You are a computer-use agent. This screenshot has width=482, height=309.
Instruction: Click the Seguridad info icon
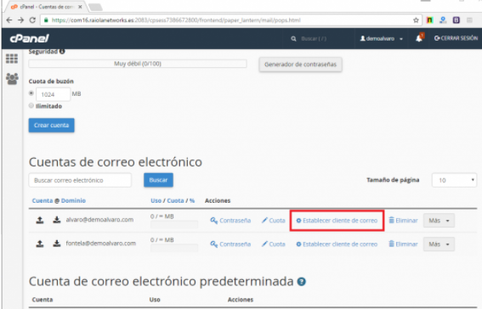pos(62,51)
